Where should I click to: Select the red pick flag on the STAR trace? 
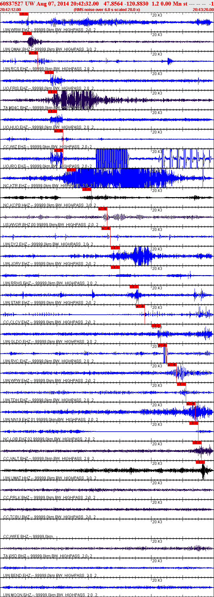click(x=134, y=287)
